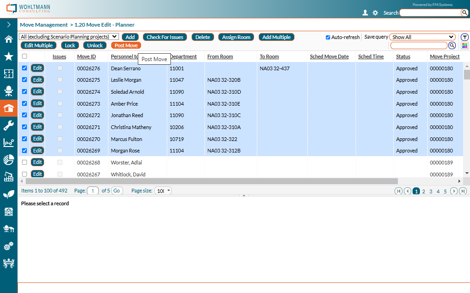The width and height of the screenshot is (470, 293).
Task: Open the settings gear in header
Action: (x=375, y=13)
